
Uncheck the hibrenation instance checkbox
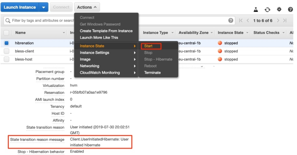(x=6, y=43)
